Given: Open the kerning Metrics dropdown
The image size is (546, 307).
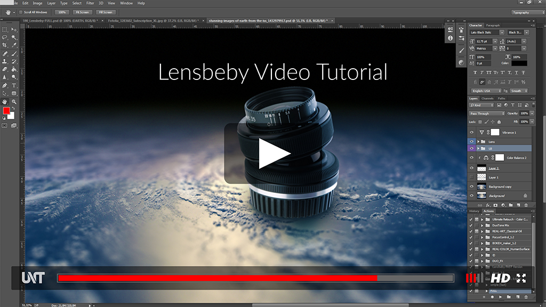Looking at the screenshot, I should click(x=495, y=49).
